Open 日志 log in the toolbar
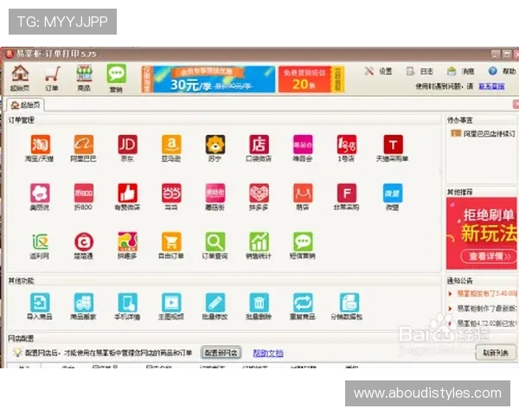Image resolution: width=519 pixels, height=415 pixels. coord(420,71)
